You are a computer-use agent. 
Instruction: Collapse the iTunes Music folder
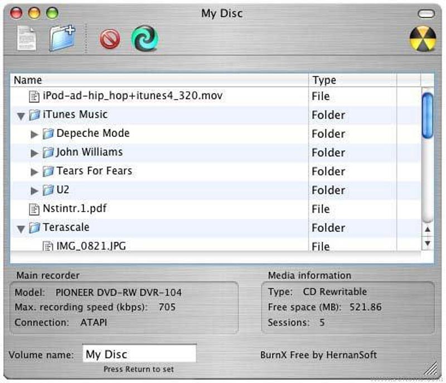[21, 114]
